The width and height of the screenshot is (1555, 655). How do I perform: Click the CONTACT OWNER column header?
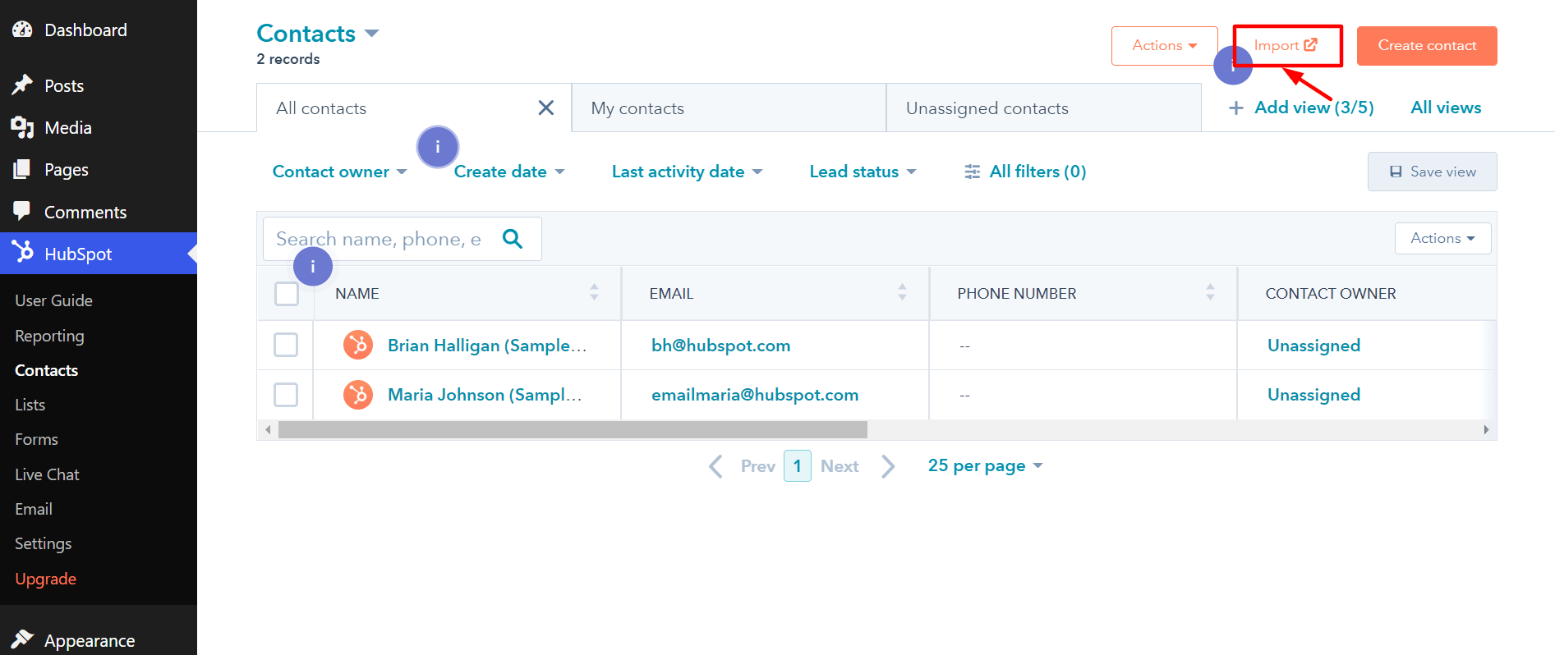click(x=1330, y=294)
